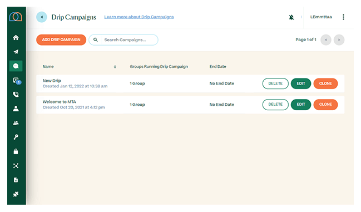Image resolution: width=361 pixels, height=212 pixels.
Task: Click 1 Group in New Drip row
Action: 137,83
